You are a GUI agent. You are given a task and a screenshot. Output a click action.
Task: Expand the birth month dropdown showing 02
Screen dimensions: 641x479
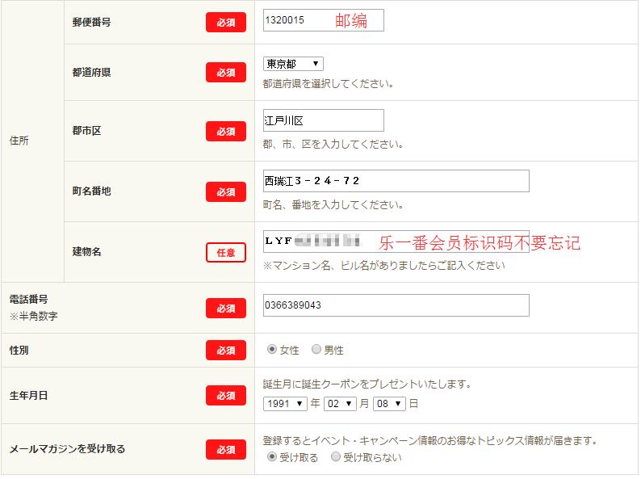pyautogui.click(x=339, y=403)
